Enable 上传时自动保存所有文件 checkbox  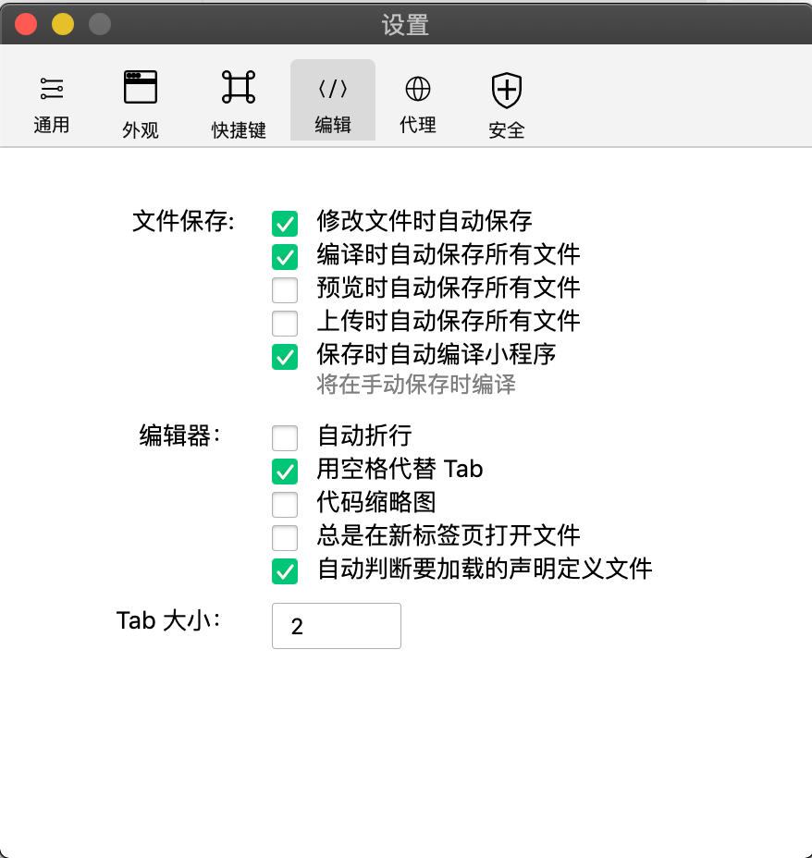285,324
